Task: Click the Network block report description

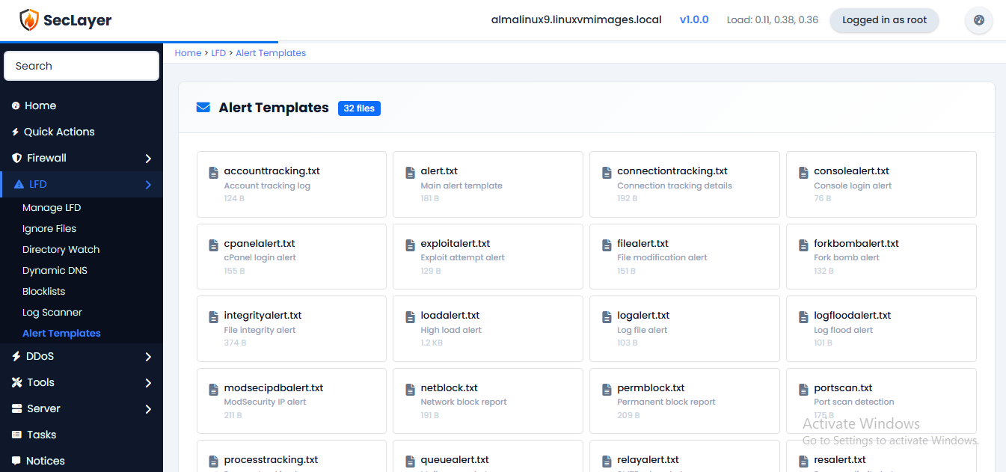Action: coord(464,402)
